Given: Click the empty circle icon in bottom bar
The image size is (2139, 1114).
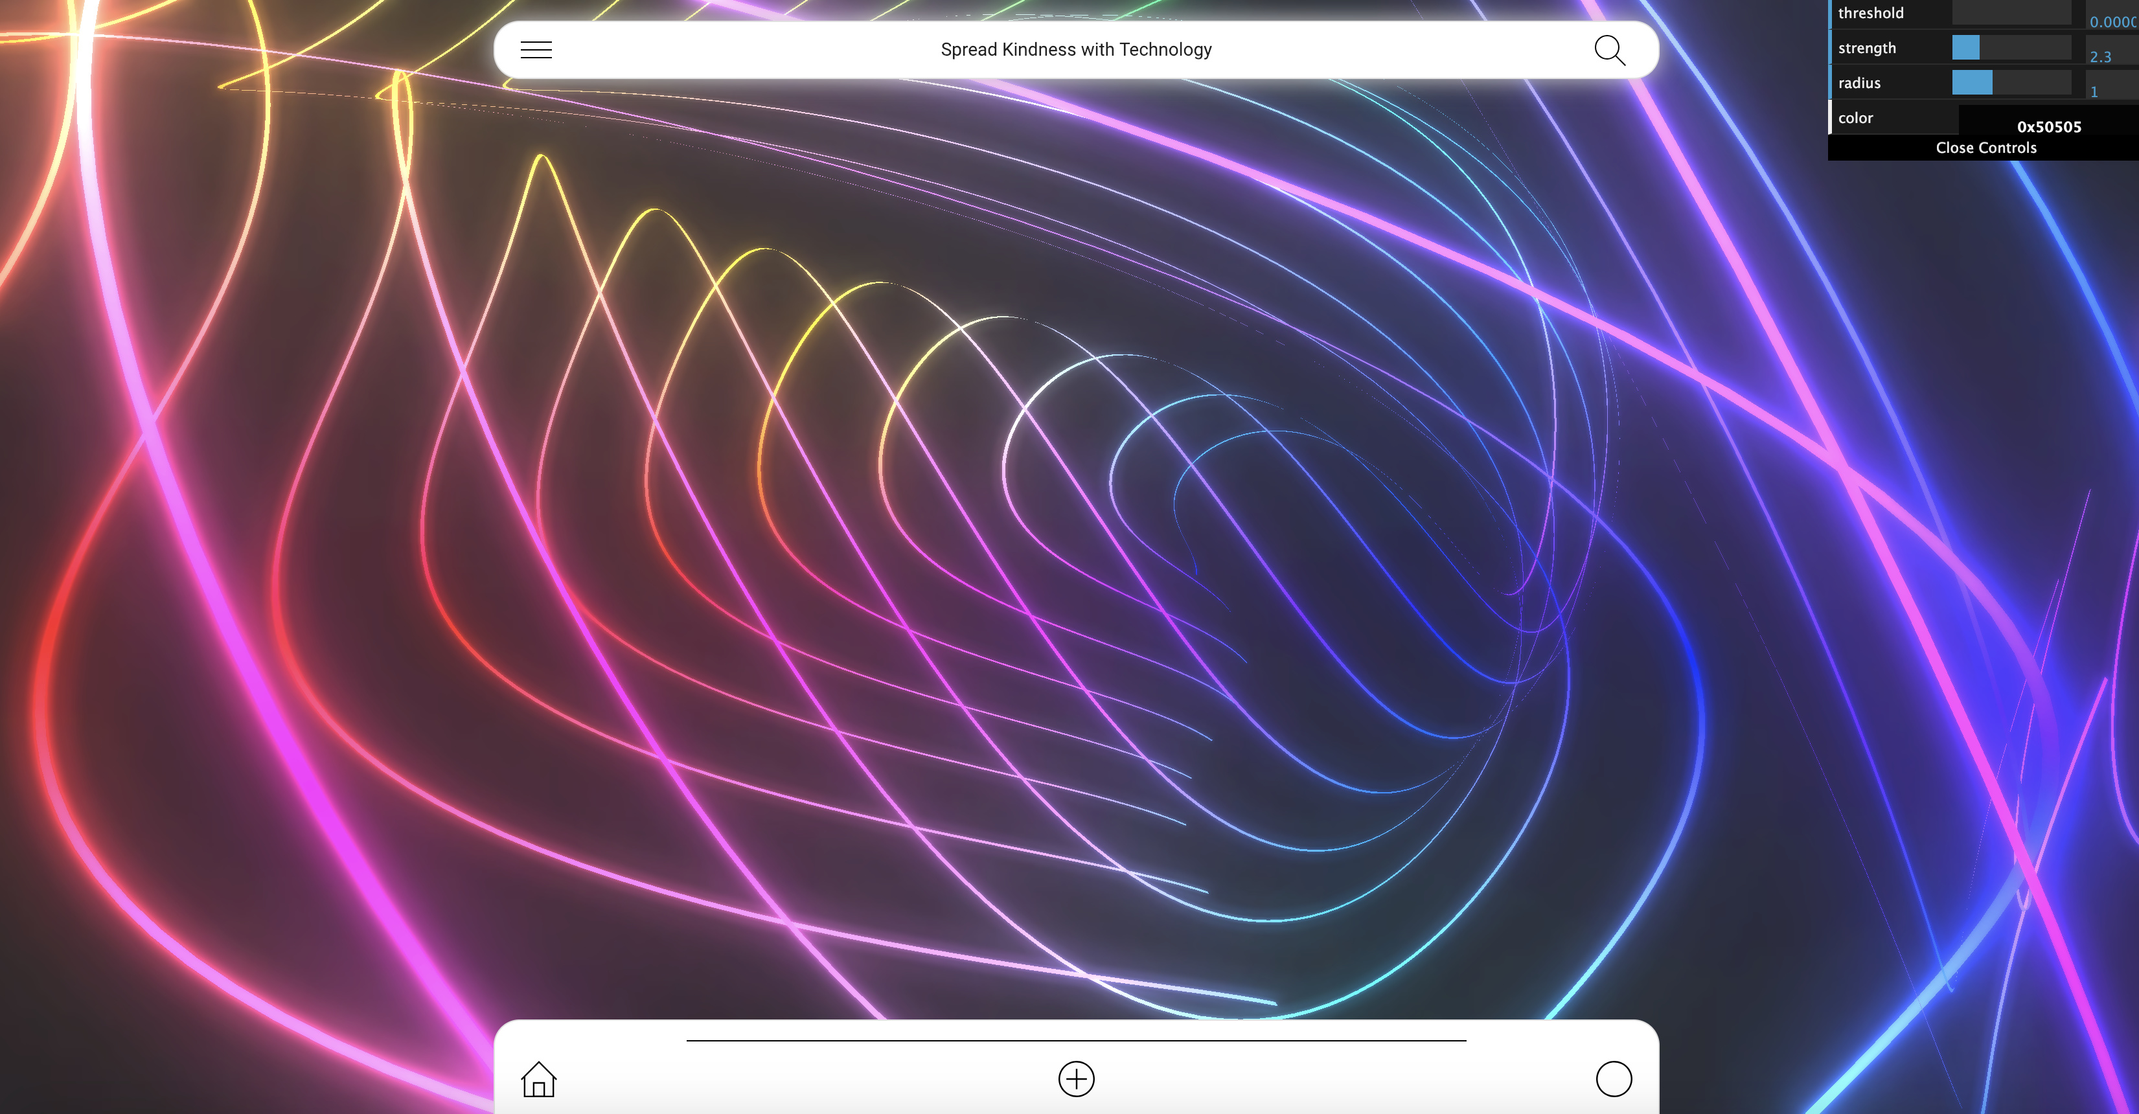Looking at the screenshot, I should coord(1614,1079).
